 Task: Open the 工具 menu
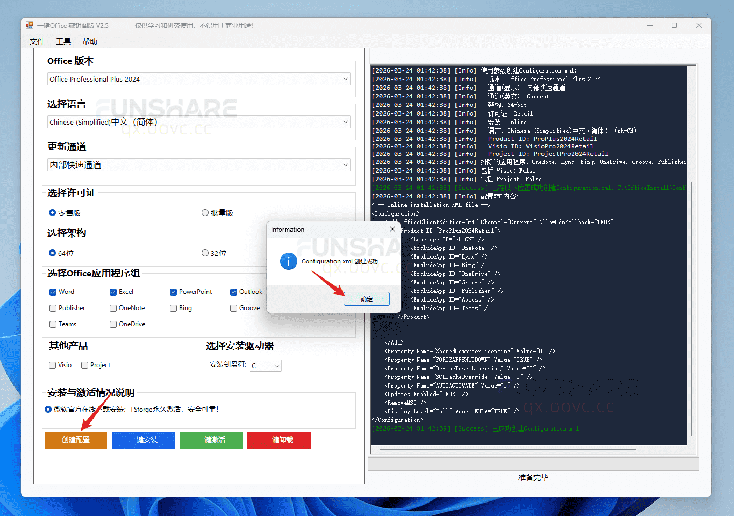63,41
